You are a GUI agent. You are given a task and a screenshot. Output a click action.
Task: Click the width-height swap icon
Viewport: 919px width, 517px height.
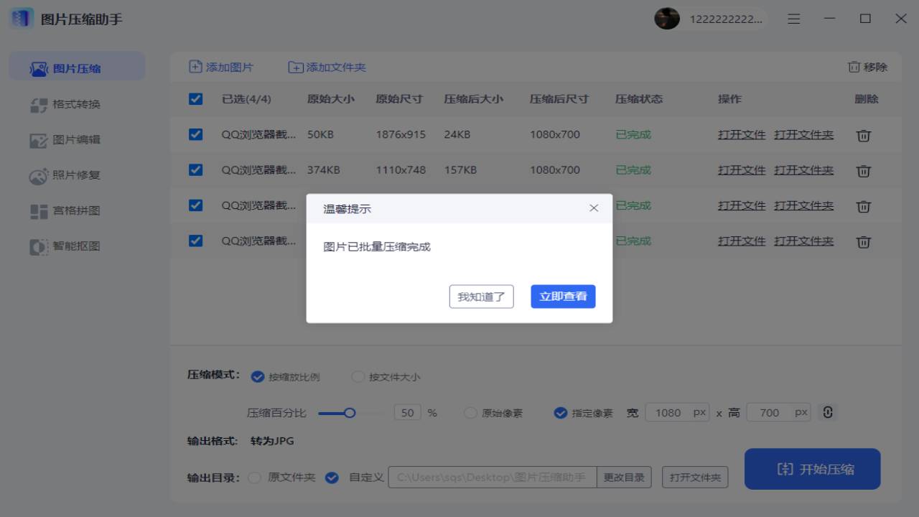point(827,412)
